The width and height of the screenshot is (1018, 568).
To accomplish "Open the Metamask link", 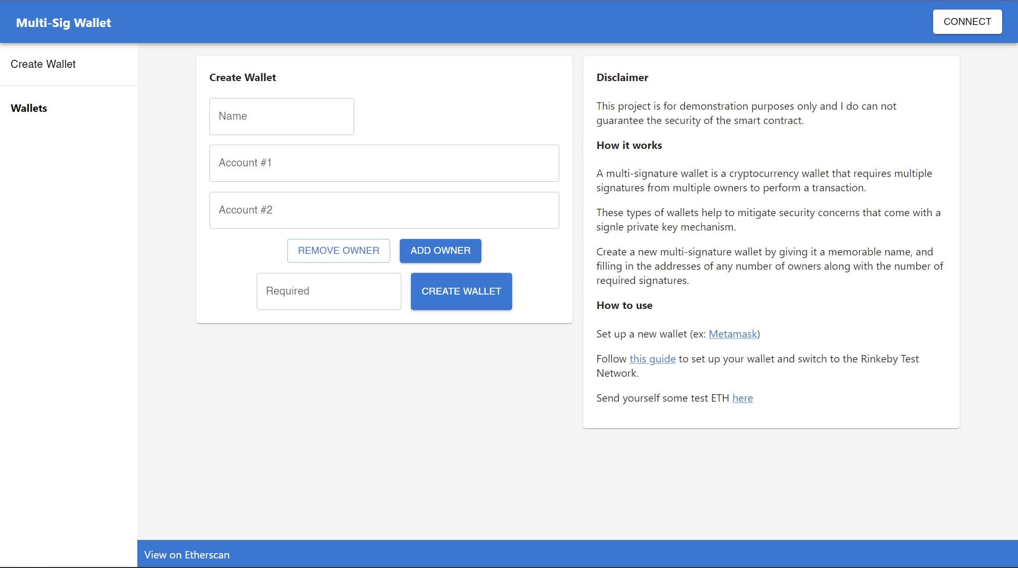I will pos(733,334).
